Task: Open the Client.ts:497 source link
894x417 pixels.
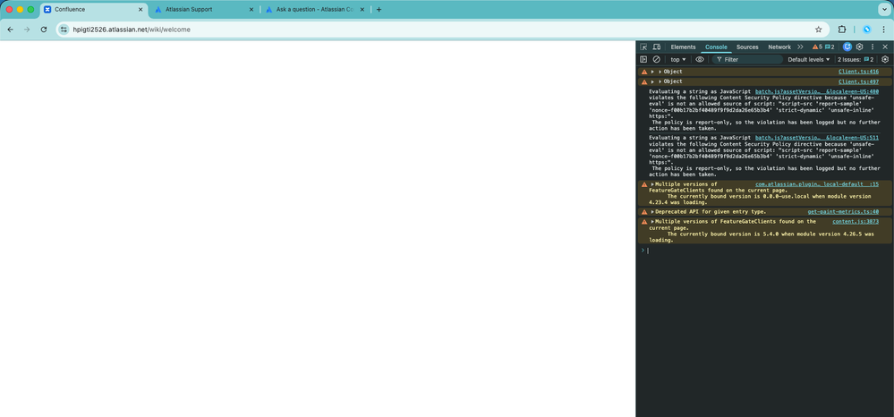Action: pyautogui.click(x=858, y=81)
